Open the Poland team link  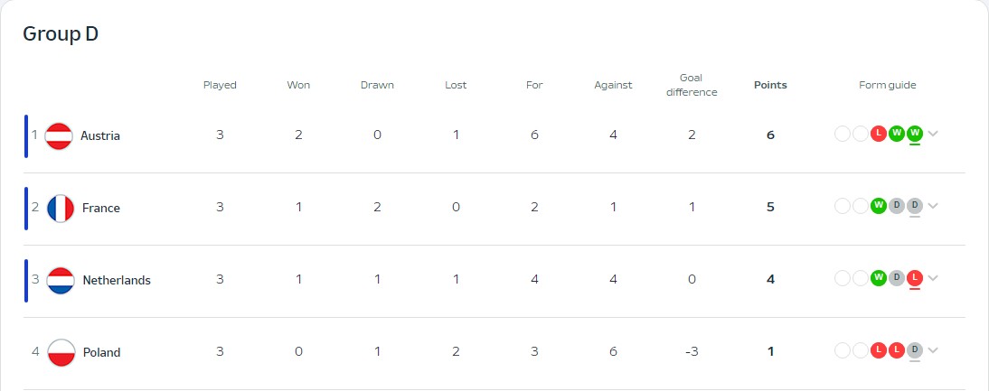pyautogui.click(x=101, y=352)
